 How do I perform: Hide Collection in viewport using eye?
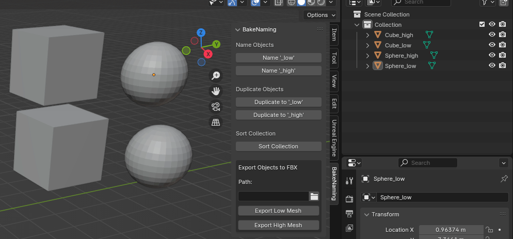click(492, 24)
